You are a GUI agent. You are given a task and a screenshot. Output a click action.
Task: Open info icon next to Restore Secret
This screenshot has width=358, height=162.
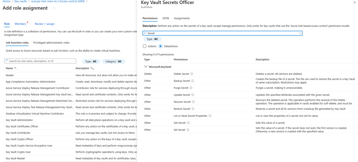[193, 109]
